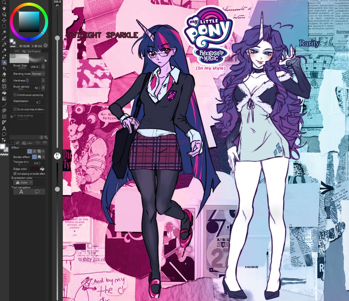Toggle the Border effect button under Effect

(29, 151)
